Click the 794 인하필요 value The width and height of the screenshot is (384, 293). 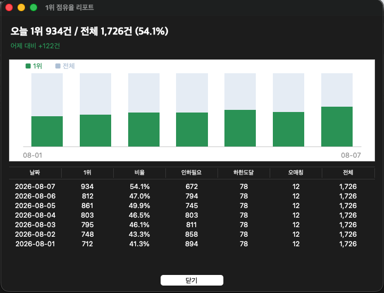click(191, 196)
